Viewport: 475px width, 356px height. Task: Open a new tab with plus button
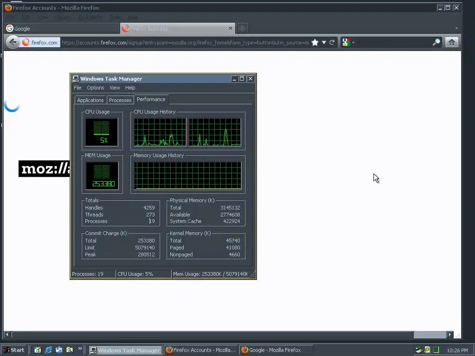click(242, 28)
